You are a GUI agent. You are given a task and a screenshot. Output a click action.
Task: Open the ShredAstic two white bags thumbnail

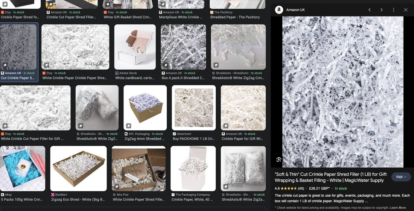click(243, 168)
